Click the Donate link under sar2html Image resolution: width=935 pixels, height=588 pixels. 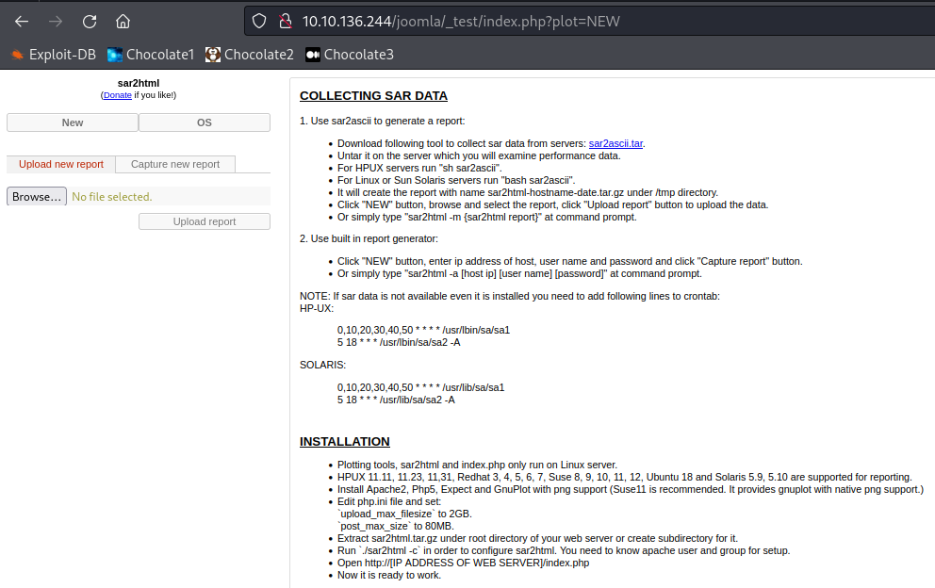118,95
